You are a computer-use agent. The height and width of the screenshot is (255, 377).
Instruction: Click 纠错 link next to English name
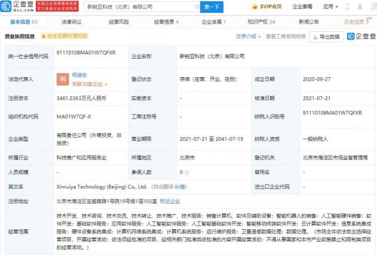point(180,187)
